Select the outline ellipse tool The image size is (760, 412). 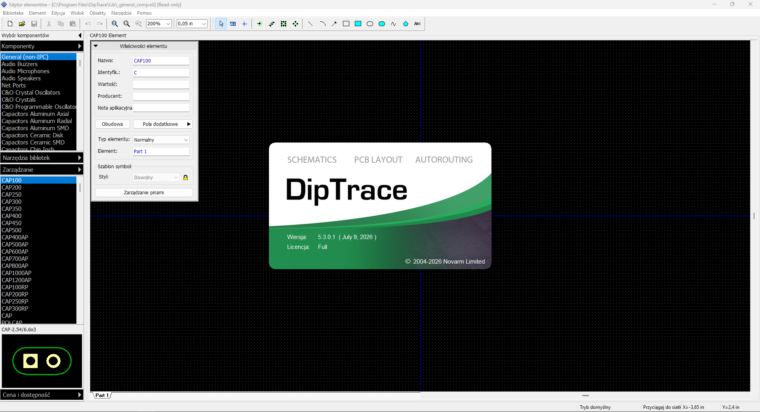pyautogui.click(x=370, y=24)
